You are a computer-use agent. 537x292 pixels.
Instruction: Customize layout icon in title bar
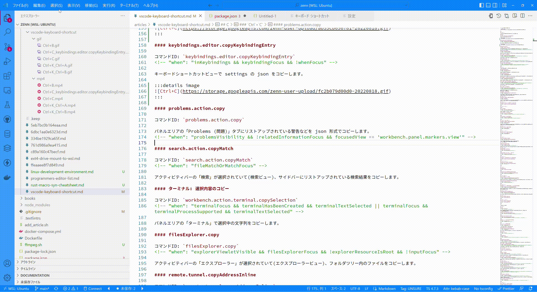(x=504, y=5)
